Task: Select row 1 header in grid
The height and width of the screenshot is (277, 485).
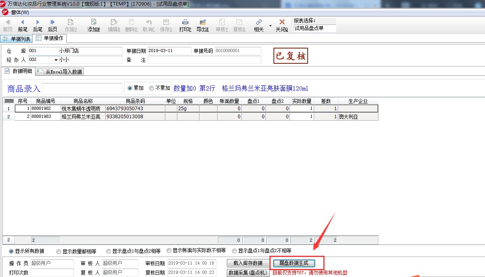Action: 9,108
